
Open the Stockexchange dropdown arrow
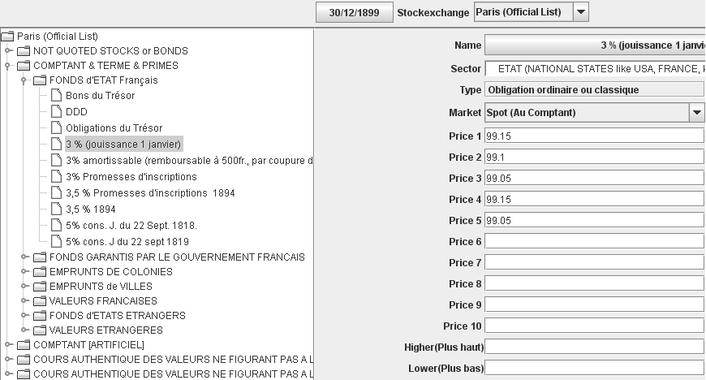[580, 12]
